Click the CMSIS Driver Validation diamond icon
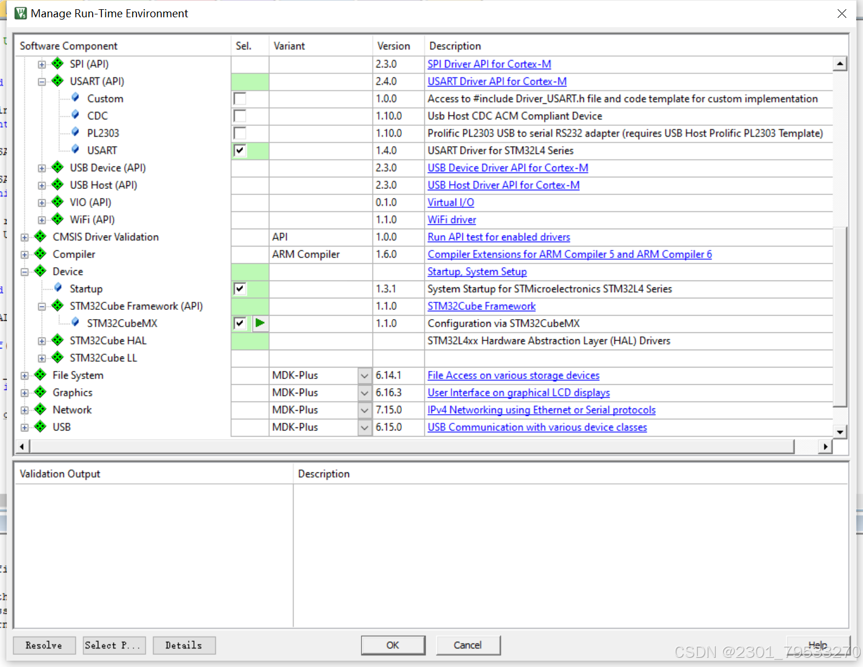Screen dimensions: 863x667 point(40,237)
